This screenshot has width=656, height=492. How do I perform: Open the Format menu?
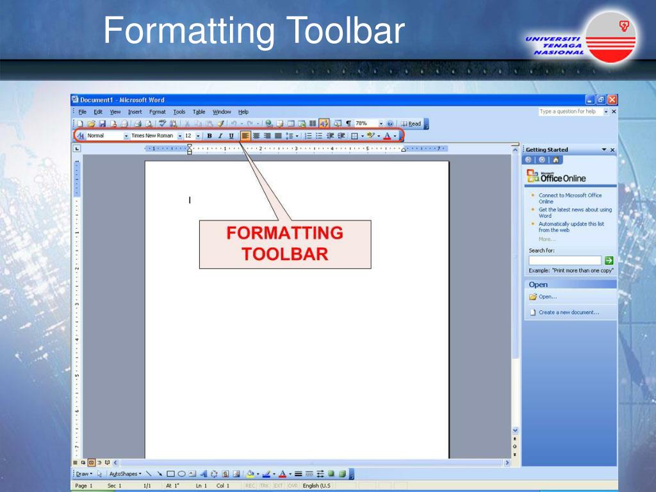coord(158,111)
